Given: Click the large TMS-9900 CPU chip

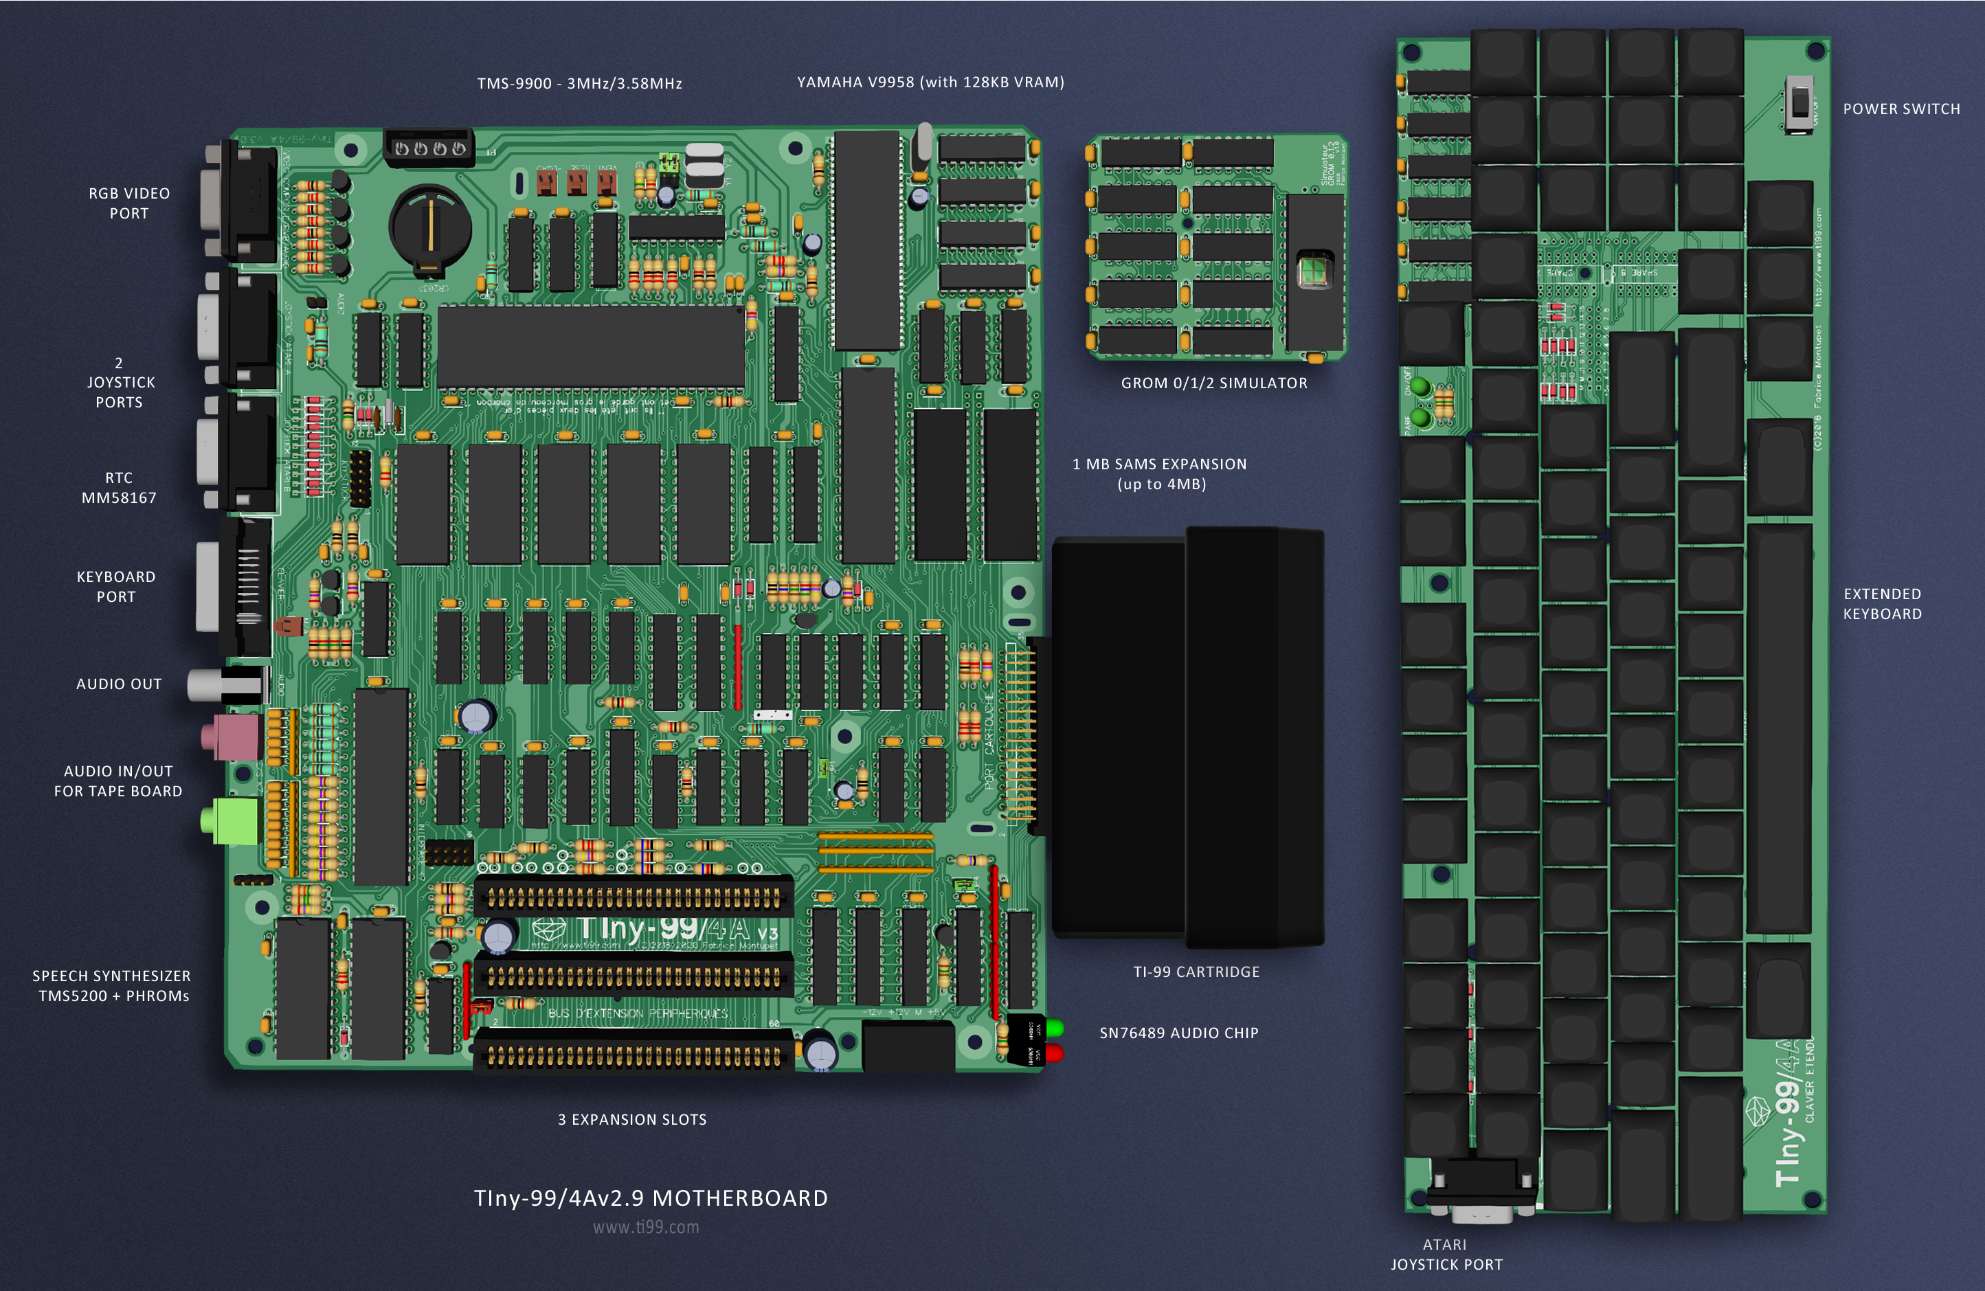Looking at the screenshot, I should [x=590, y=347].
